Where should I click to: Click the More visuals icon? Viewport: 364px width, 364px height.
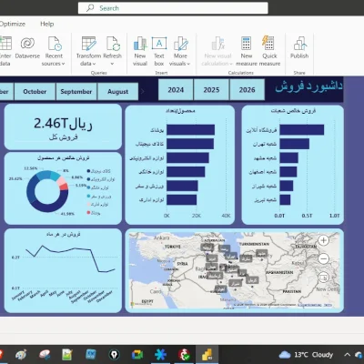point(181,44)
